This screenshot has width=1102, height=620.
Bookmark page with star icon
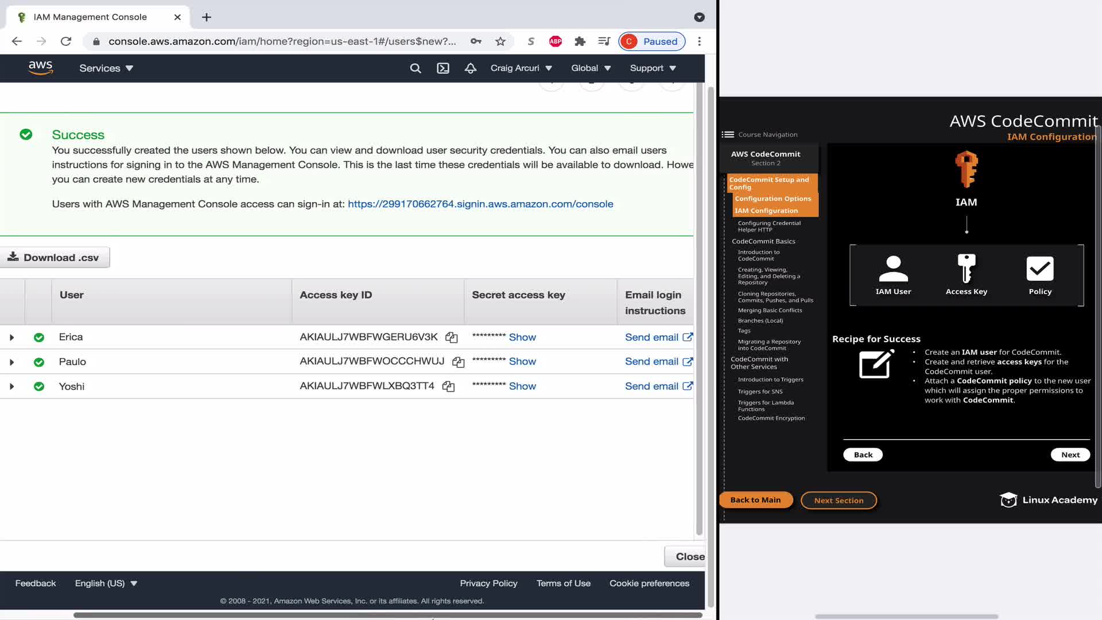[x=500, y=41]
